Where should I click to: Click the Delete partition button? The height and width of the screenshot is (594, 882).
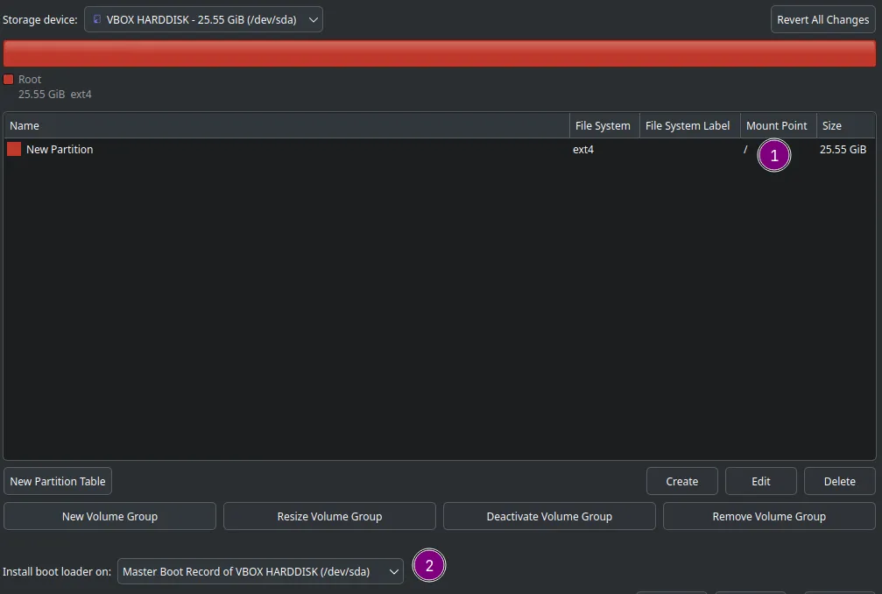[839, 482]
